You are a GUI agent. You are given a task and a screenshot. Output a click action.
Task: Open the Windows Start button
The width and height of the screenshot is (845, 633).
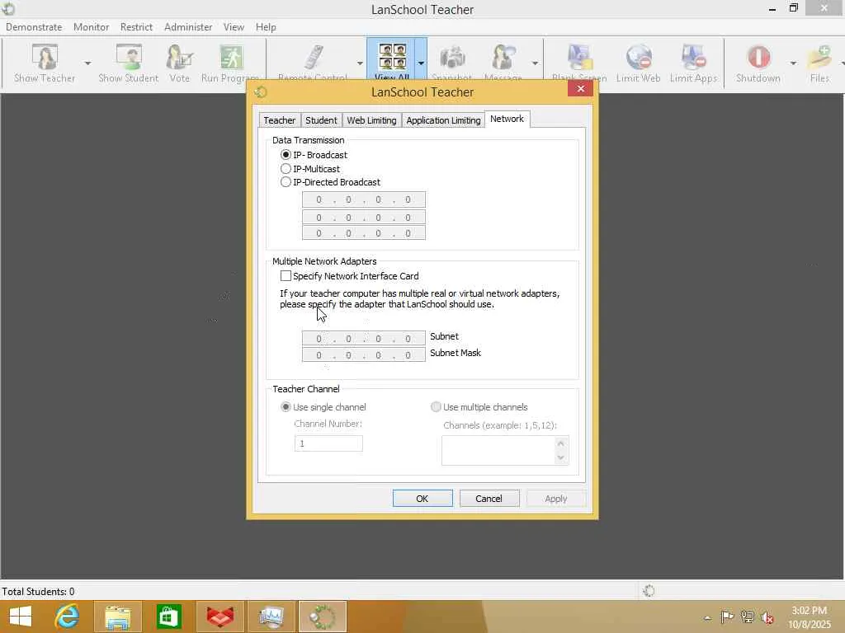pyautogui.click(x=21, y=617)
